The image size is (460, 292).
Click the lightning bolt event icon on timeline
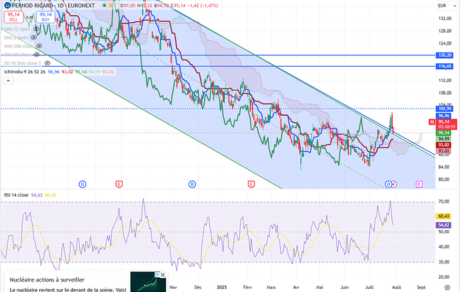[x=393, y=183]
